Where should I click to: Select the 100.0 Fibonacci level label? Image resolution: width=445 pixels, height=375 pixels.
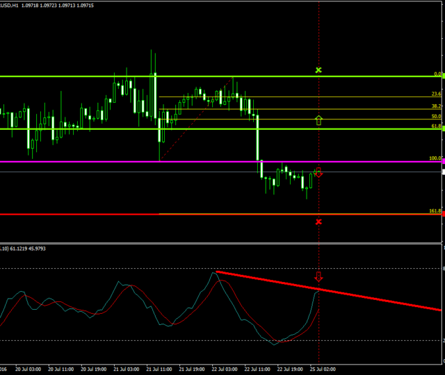coord(435,158)
